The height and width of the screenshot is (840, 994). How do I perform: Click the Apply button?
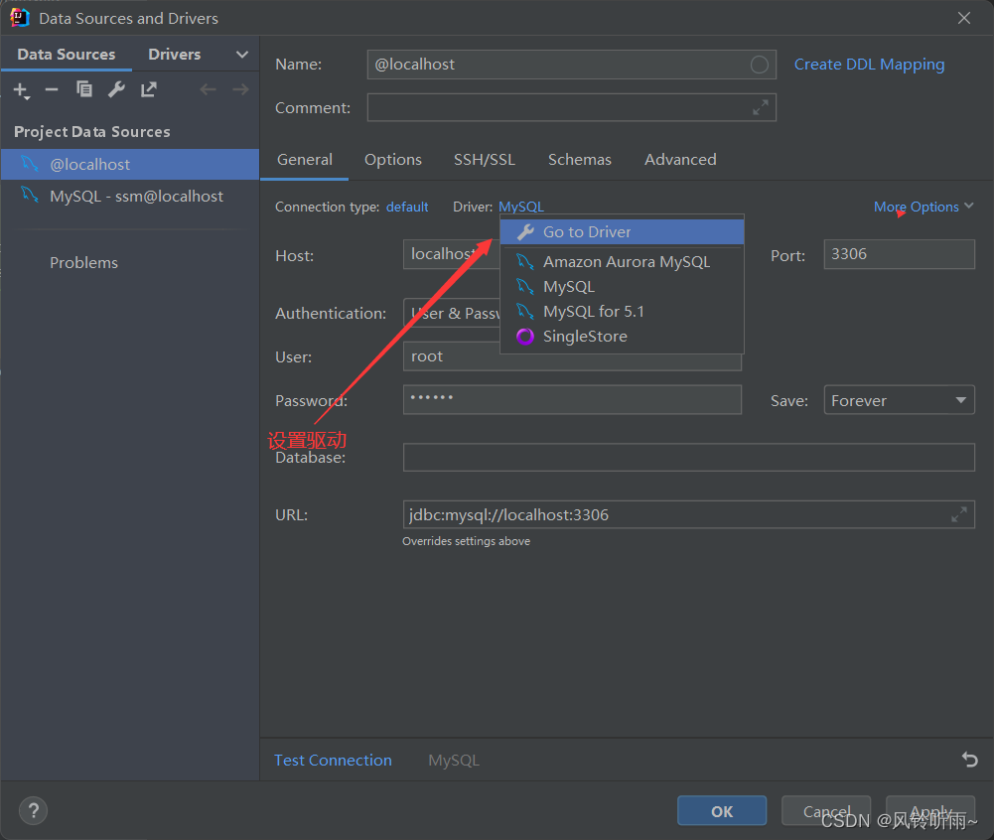pos(930,811)
